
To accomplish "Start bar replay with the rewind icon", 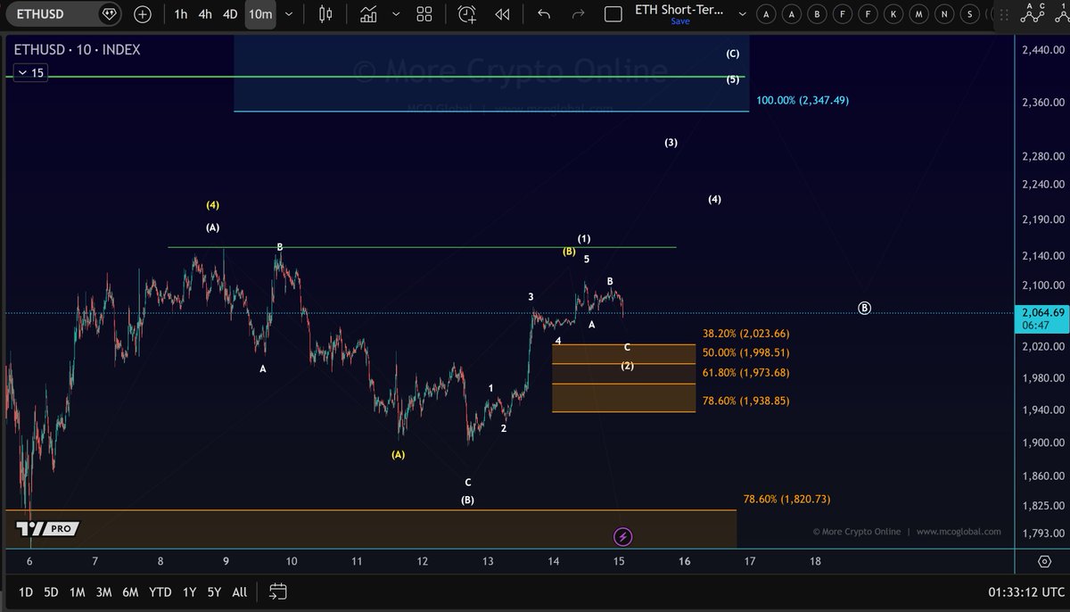I will (x=502, y=14).
